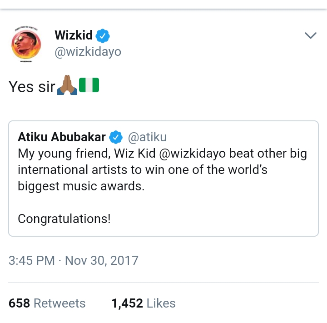
Task: Open Wizkid's profile picture
Action: click(27, 45)
